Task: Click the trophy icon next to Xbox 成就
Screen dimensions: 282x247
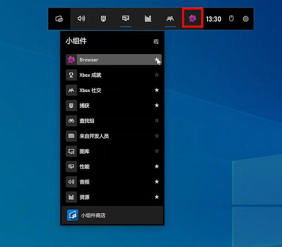Action: [71, 75]
